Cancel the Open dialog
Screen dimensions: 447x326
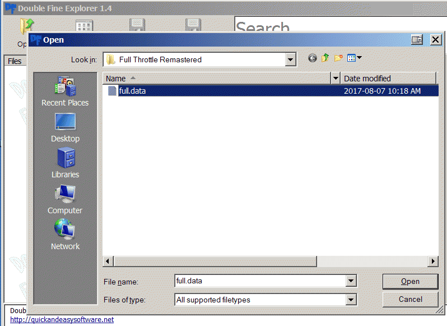pyautogui.click(x=410, y=299)
